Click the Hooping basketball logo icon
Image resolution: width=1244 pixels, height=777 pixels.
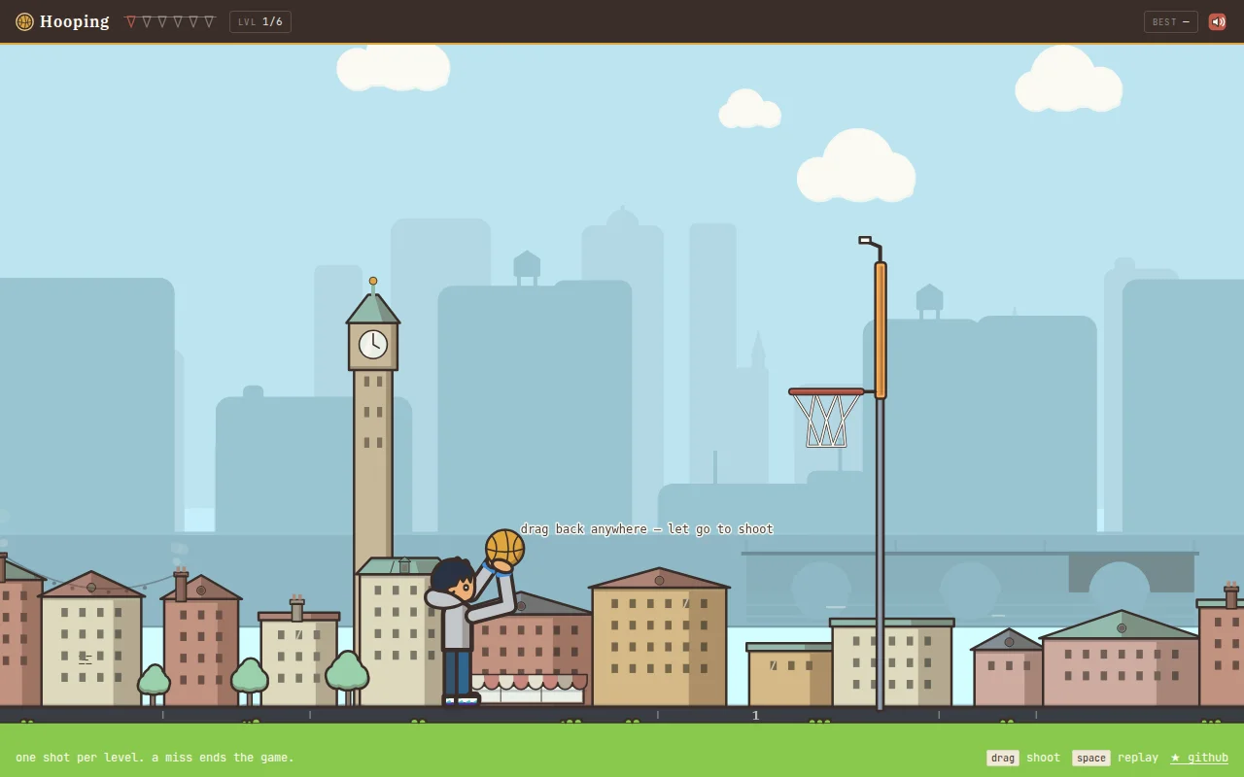24,21
